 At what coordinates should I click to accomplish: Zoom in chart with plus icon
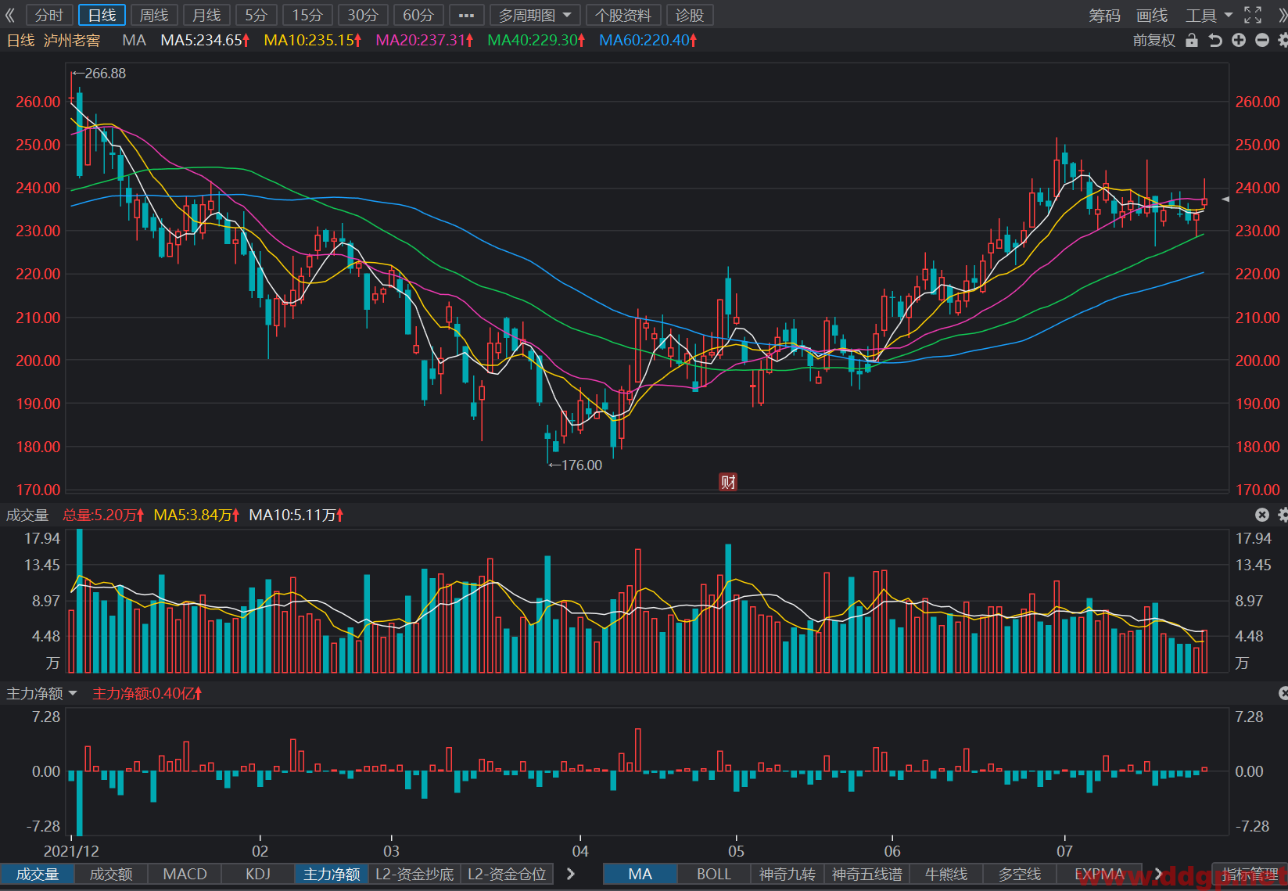[1239, 40]
